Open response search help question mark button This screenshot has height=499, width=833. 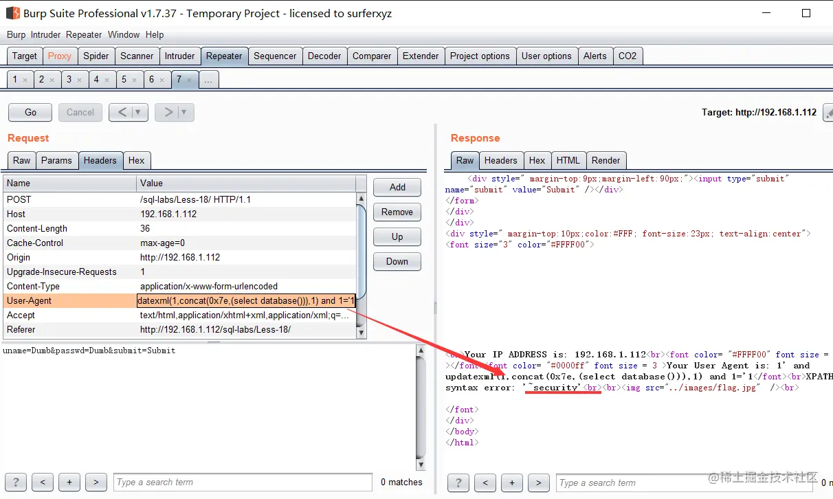pyautogui.click(x=458, y=483)
